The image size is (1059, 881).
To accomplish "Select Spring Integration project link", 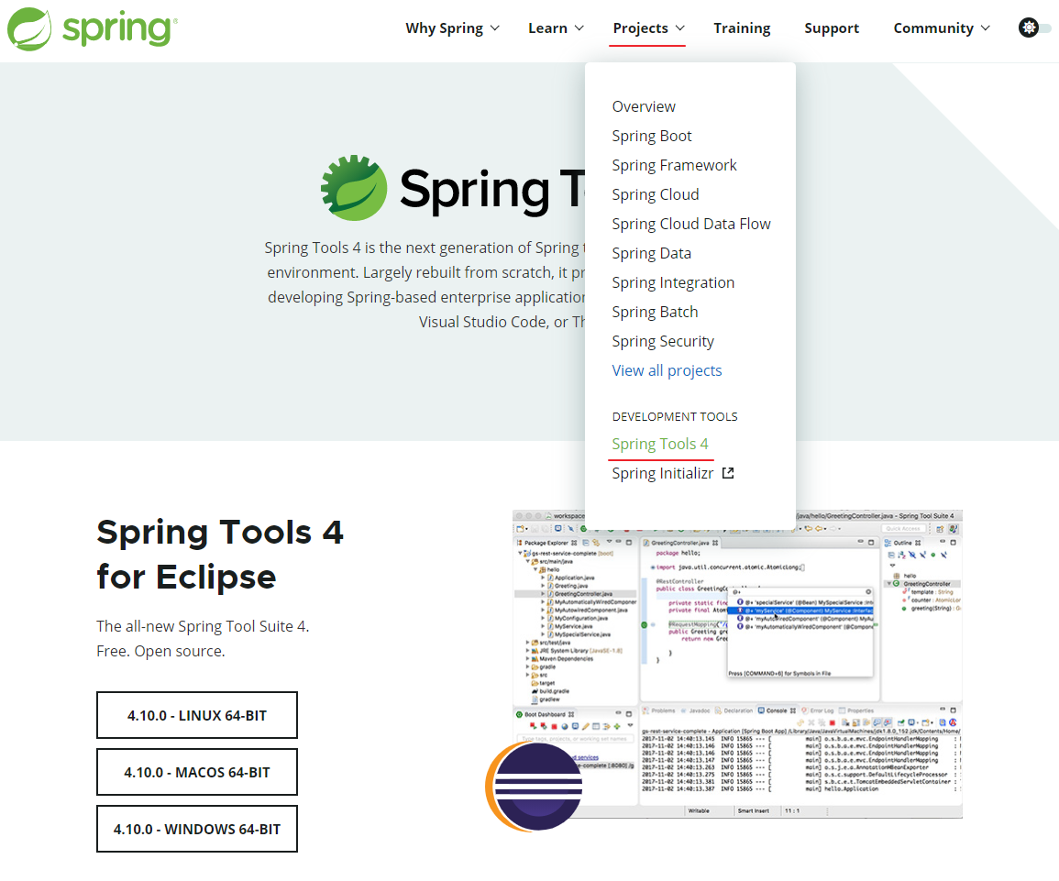I will pyautogui.click(x=673, y=283).
